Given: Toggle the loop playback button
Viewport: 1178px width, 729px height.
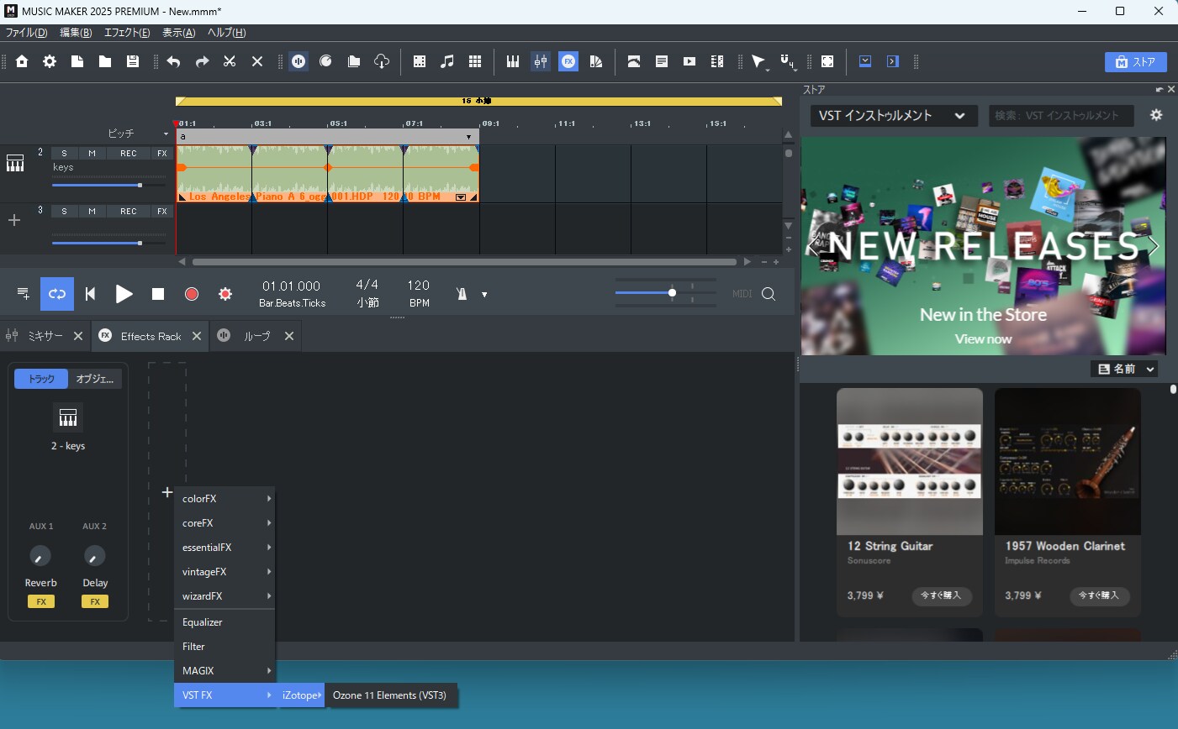Looking at the screenshot, I should click(x=57, y=294).
